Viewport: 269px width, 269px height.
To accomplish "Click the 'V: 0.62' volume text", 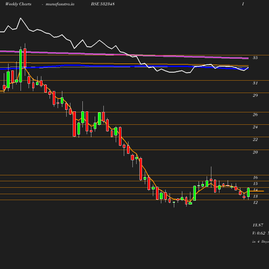I will (259, 233).
